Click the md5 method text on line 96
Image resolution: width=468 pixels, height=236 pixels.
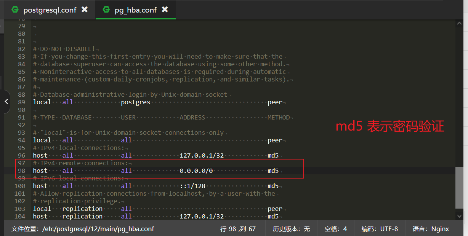pyautogui.click(x=273, y=155)
